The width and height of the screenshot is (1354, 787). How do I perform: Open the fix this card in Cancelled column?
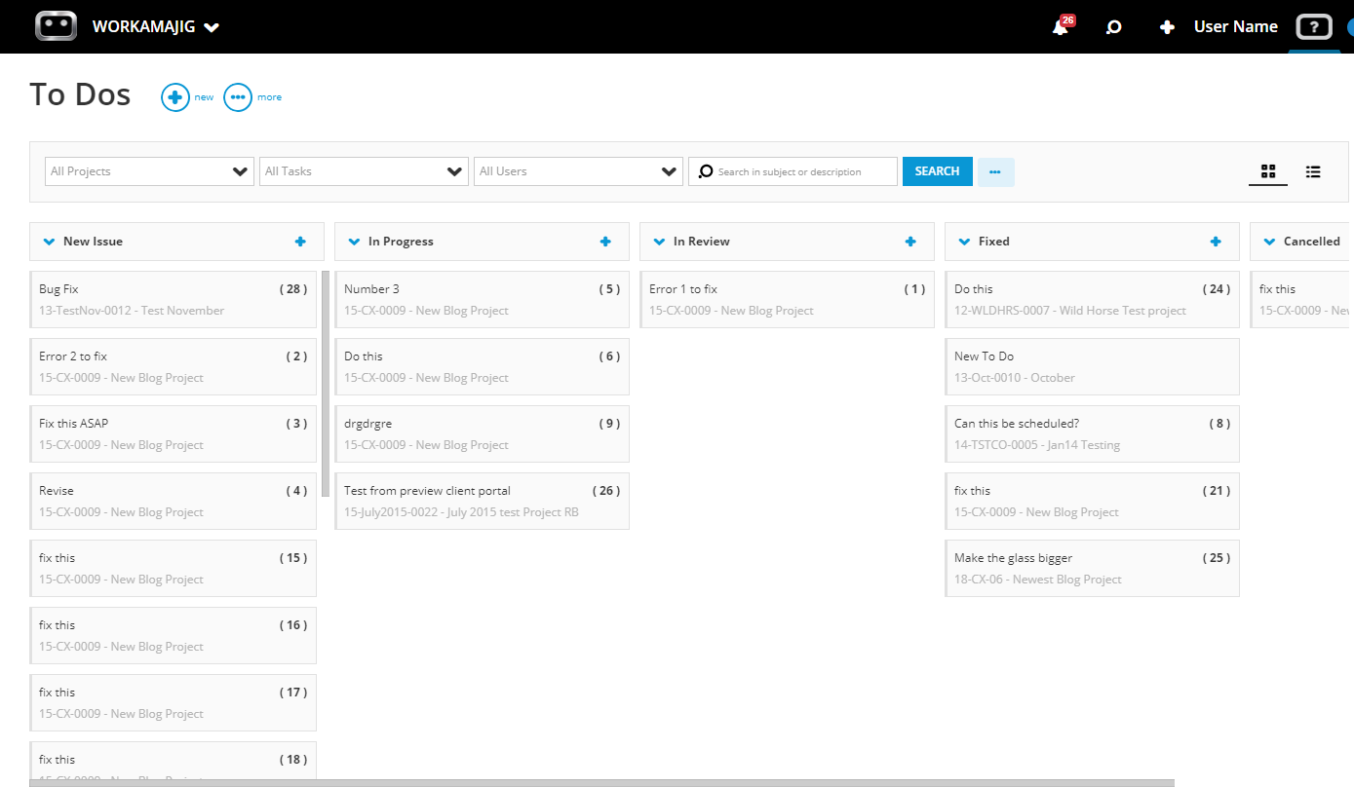(1301, 299)
